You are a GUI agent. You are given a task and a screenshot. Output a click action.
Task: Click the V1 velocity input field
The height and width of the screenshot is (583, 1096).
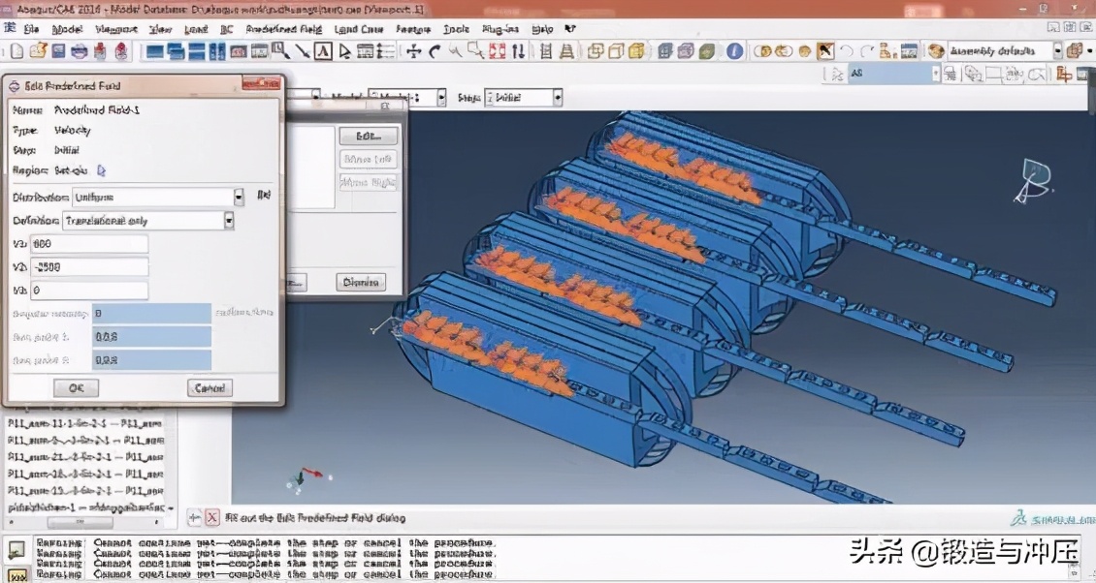click(x=89, y=244)
